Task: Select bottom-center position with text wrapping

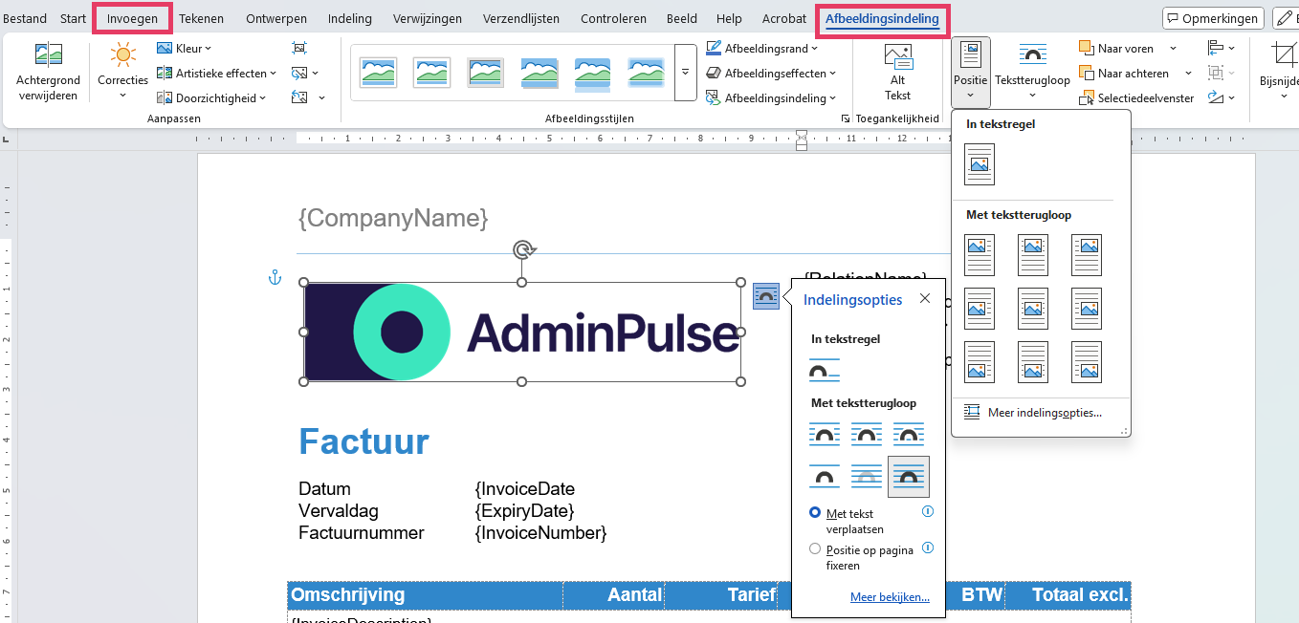Action: click(x=1033, y=362)
